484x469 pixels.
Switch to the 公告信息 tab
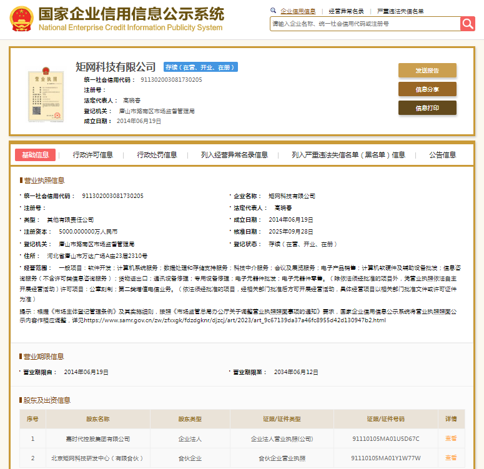point(443,155)
